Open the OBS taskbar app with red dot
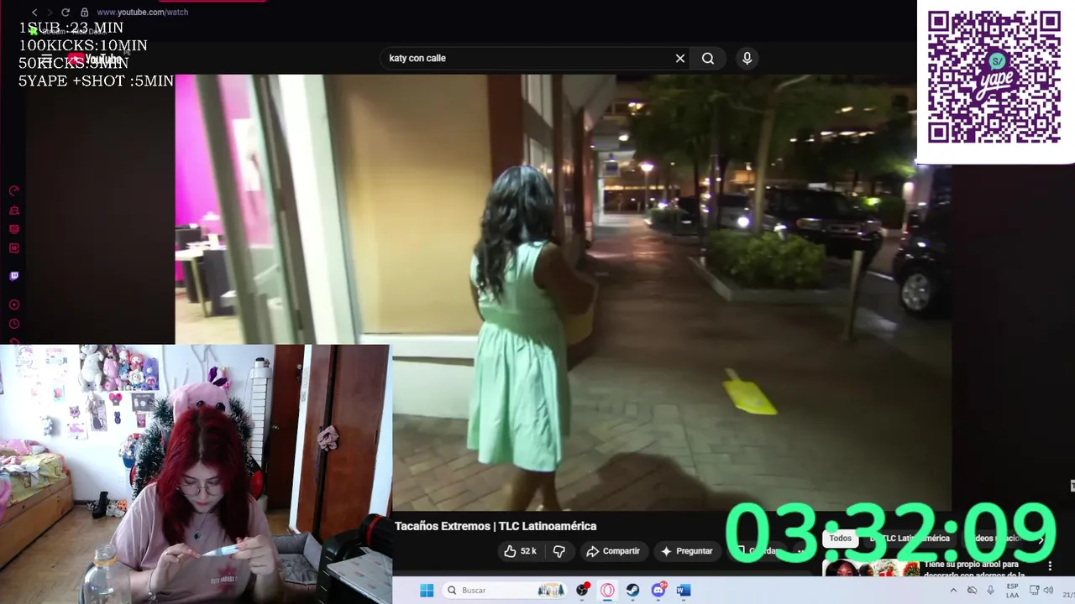1075x604 pixels. click(x=582, y=591)
